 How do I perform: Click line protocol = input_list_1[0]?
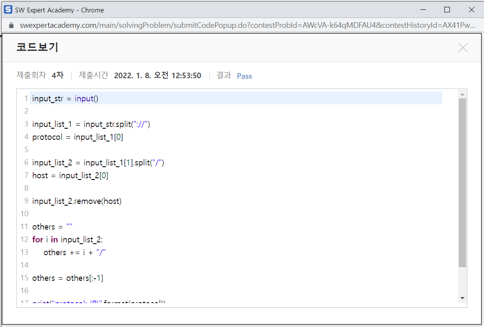[78, 137]
